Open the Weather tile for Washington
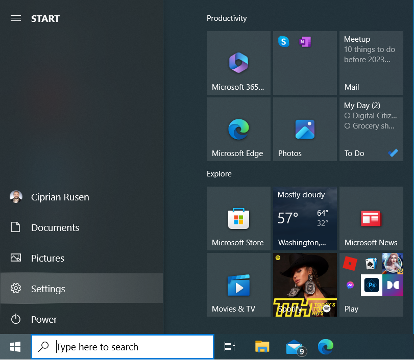 [x=305, y=218]
